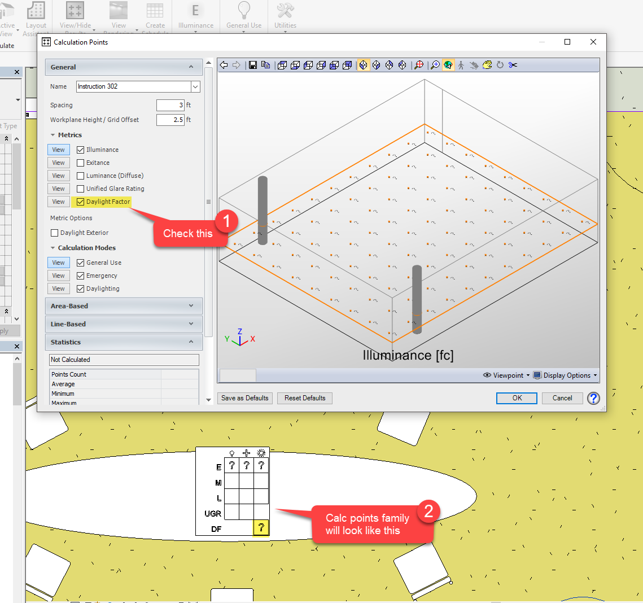Open help with the blue question mark
Image resolution: width=643 pixels, height=603 pixels.
(593, 398)
